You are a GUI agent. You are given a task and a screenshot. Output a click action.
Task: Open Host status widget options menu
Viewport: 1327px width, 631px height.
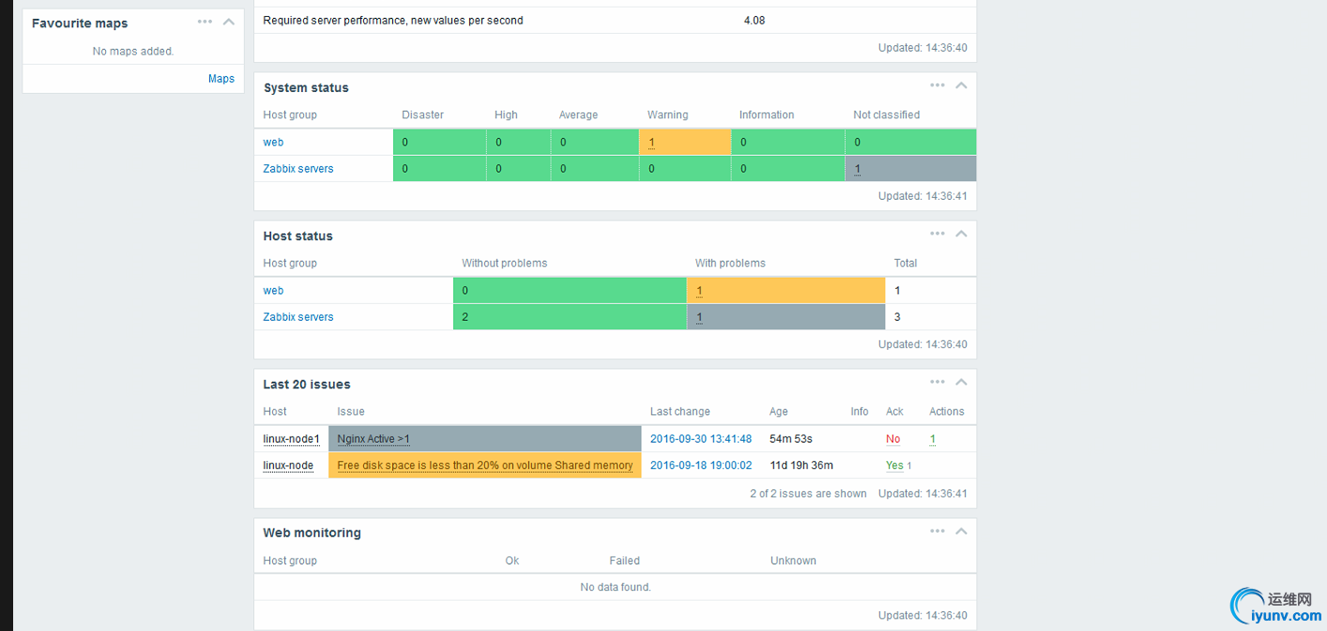click(937, 233)
